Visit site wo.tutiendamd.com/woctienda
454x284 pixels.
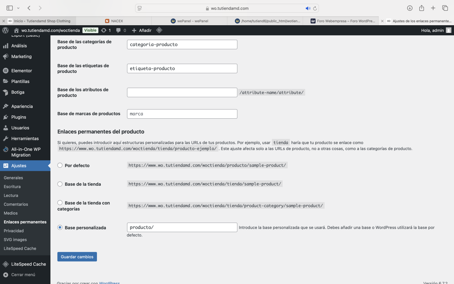pos(47,30)
